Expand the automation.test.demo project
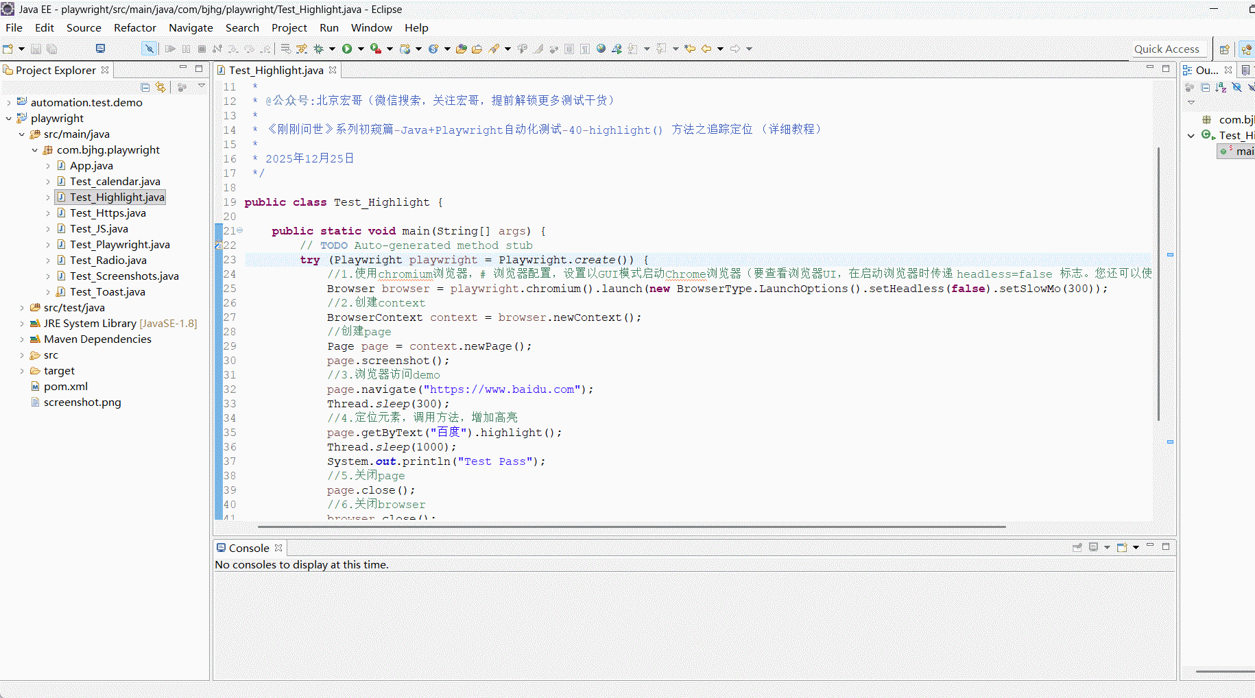 click(x=9, y=103)
